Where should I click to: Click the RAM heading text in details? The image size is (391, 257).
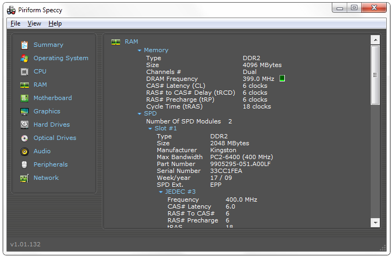[x=131, y=42]
